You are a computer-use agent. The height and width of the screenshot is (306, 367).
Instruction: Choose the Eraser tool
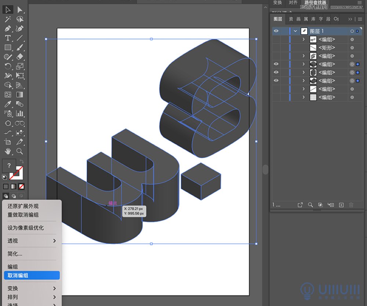20,57
